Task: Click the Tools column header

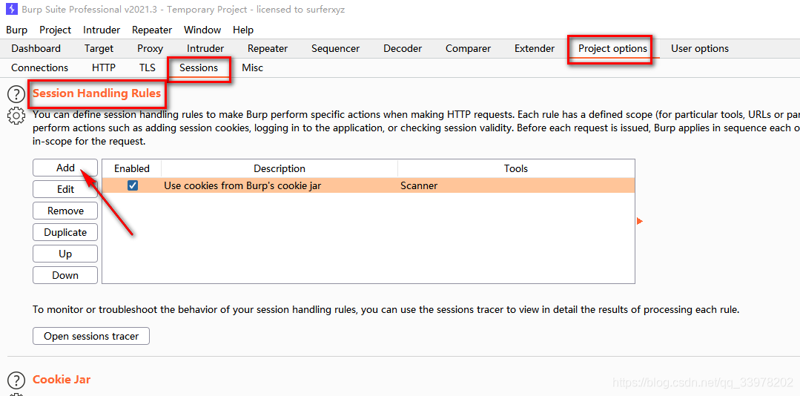Action: tap(516, 168)
